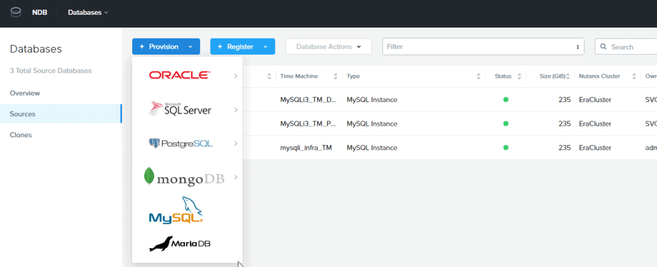Click the NDB logo icon
This screenshot has width=657, height=267.
coord(16,12)
